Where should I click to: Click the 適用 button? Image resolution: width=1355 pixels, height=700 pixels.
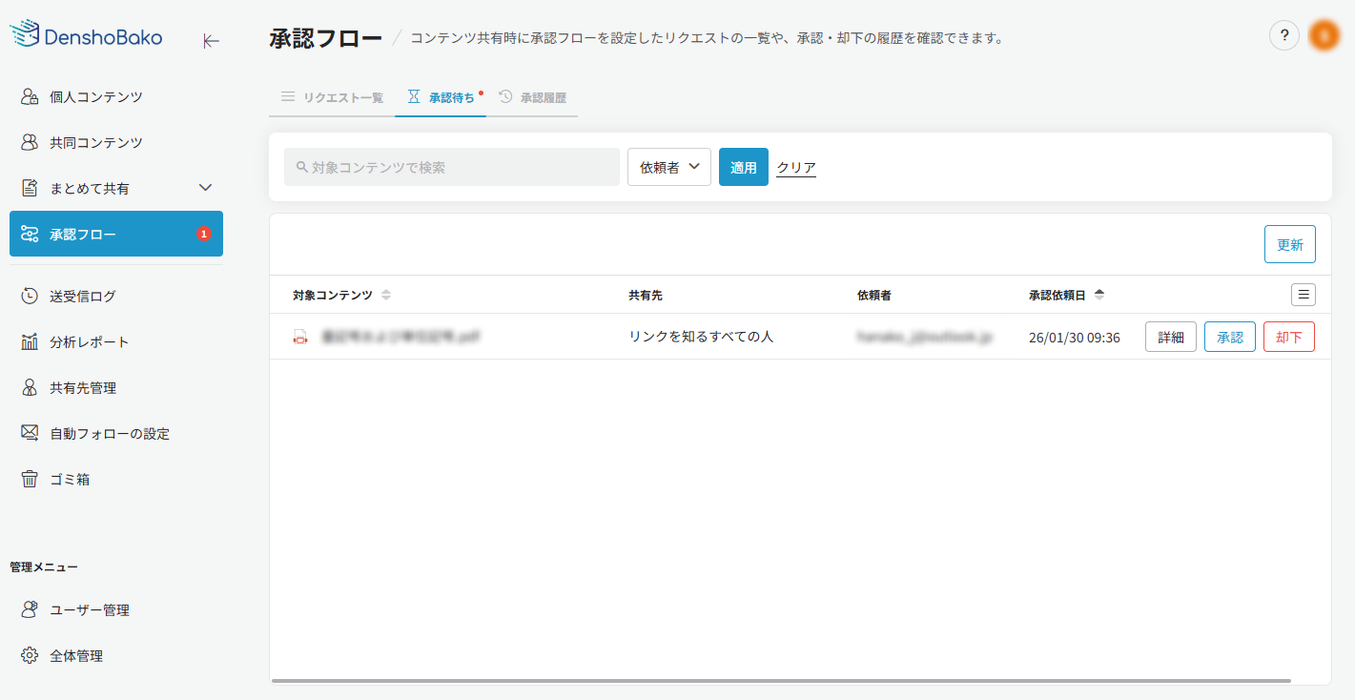[744, 167]
